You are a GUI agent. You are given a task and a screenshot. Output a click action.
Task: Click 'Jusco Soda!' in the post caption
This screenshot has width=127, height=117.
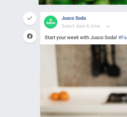click(x=104, y=38)
